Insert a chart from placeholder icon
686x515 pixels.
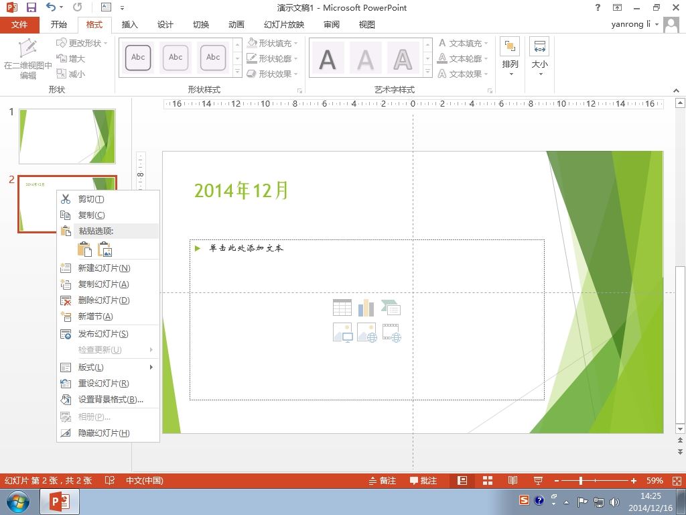[366, 307]
